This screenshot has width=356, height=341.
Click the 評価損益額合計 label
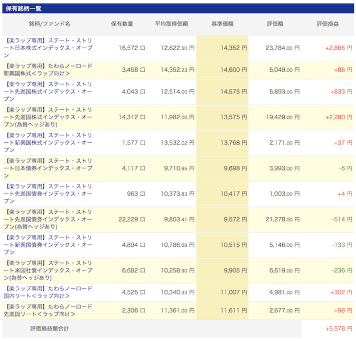50,328
